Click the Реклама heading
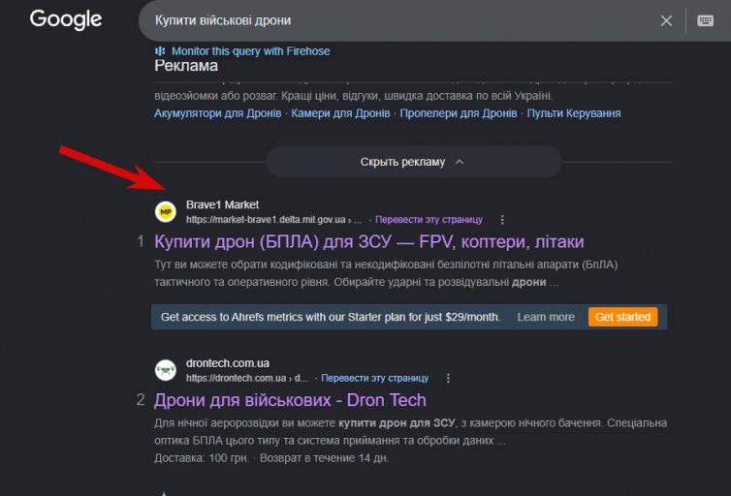The width and height of the screenshot is (731, 496). pos(186,66)
